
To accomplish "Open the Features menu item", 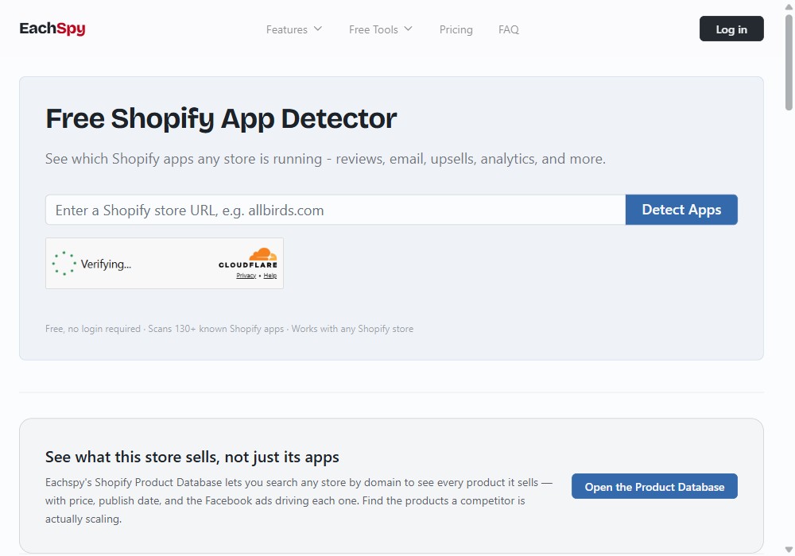I will (x=286, y=29).
